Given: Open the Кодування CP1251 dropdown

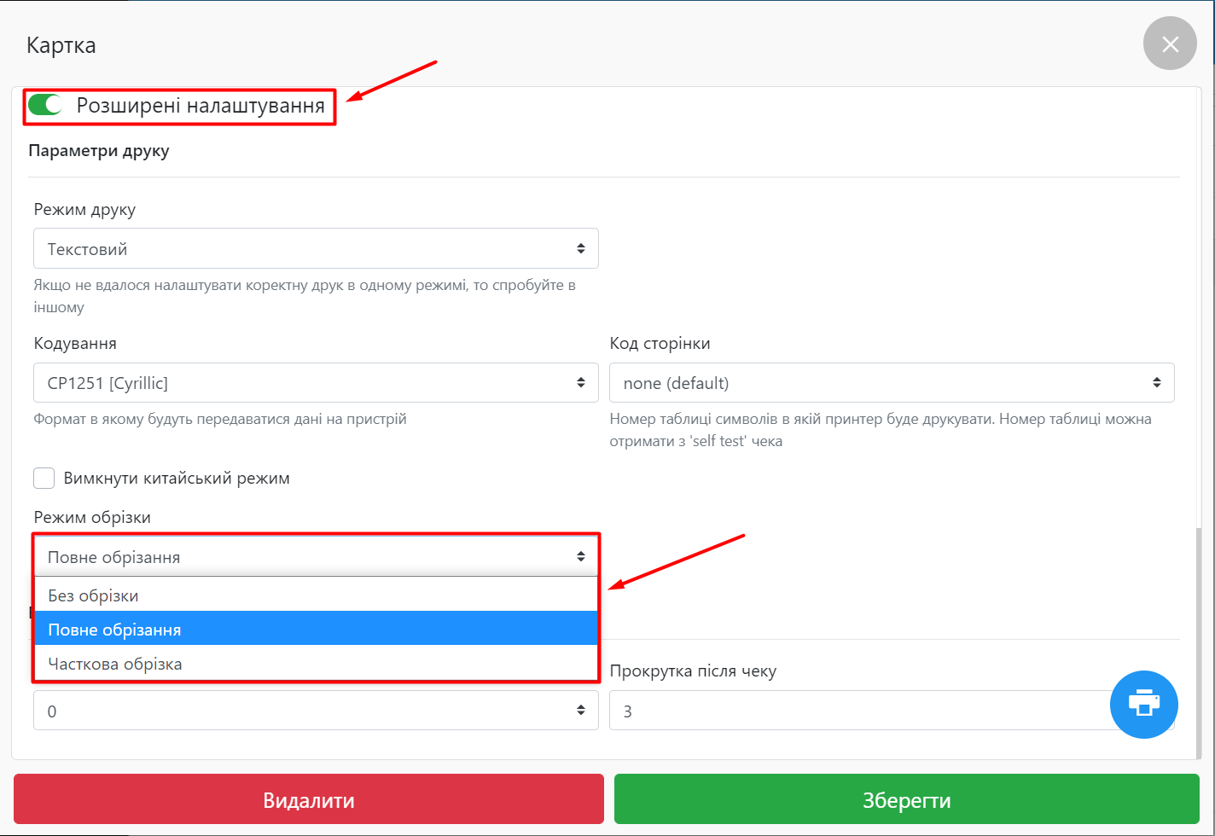Looking at the screenshot, I should (316, 383).
